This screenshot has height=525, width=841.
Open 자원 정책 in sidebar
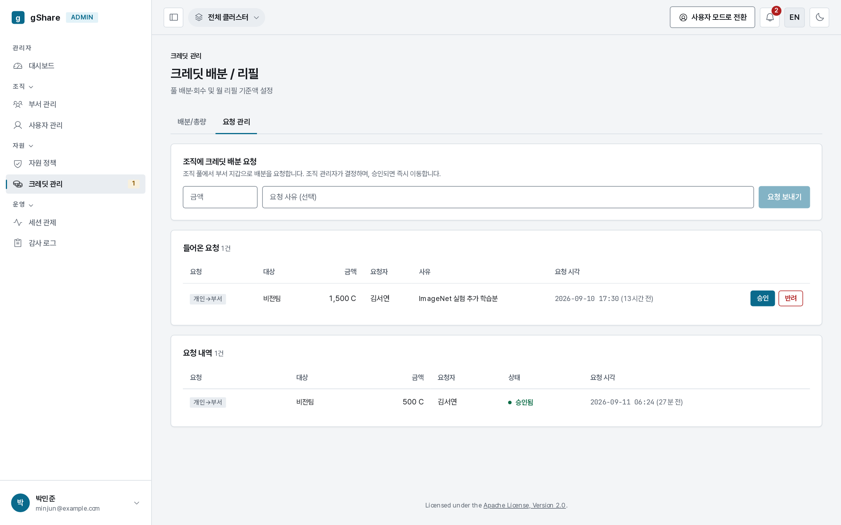(76, 163)
